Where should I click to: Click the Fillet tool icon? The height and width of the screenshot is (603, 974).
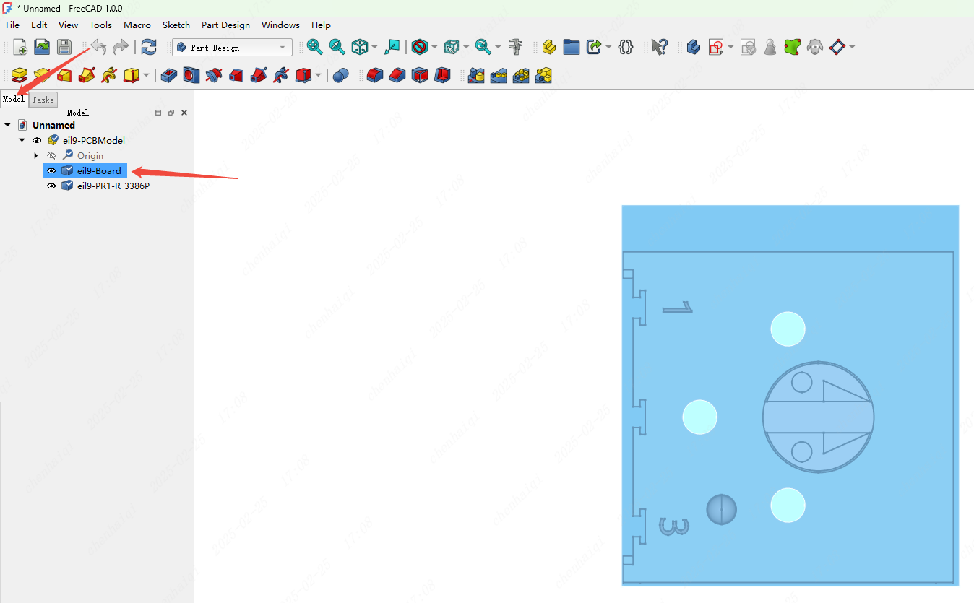374,75
